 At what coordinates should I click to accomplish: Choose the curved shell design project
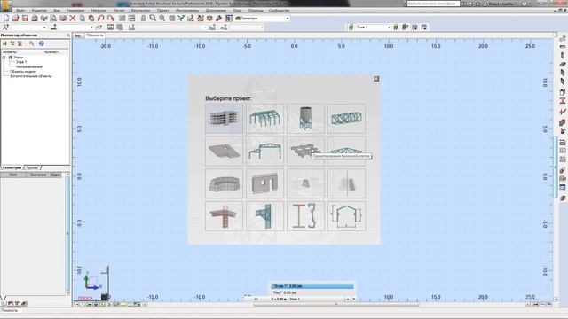pos(224,183)
